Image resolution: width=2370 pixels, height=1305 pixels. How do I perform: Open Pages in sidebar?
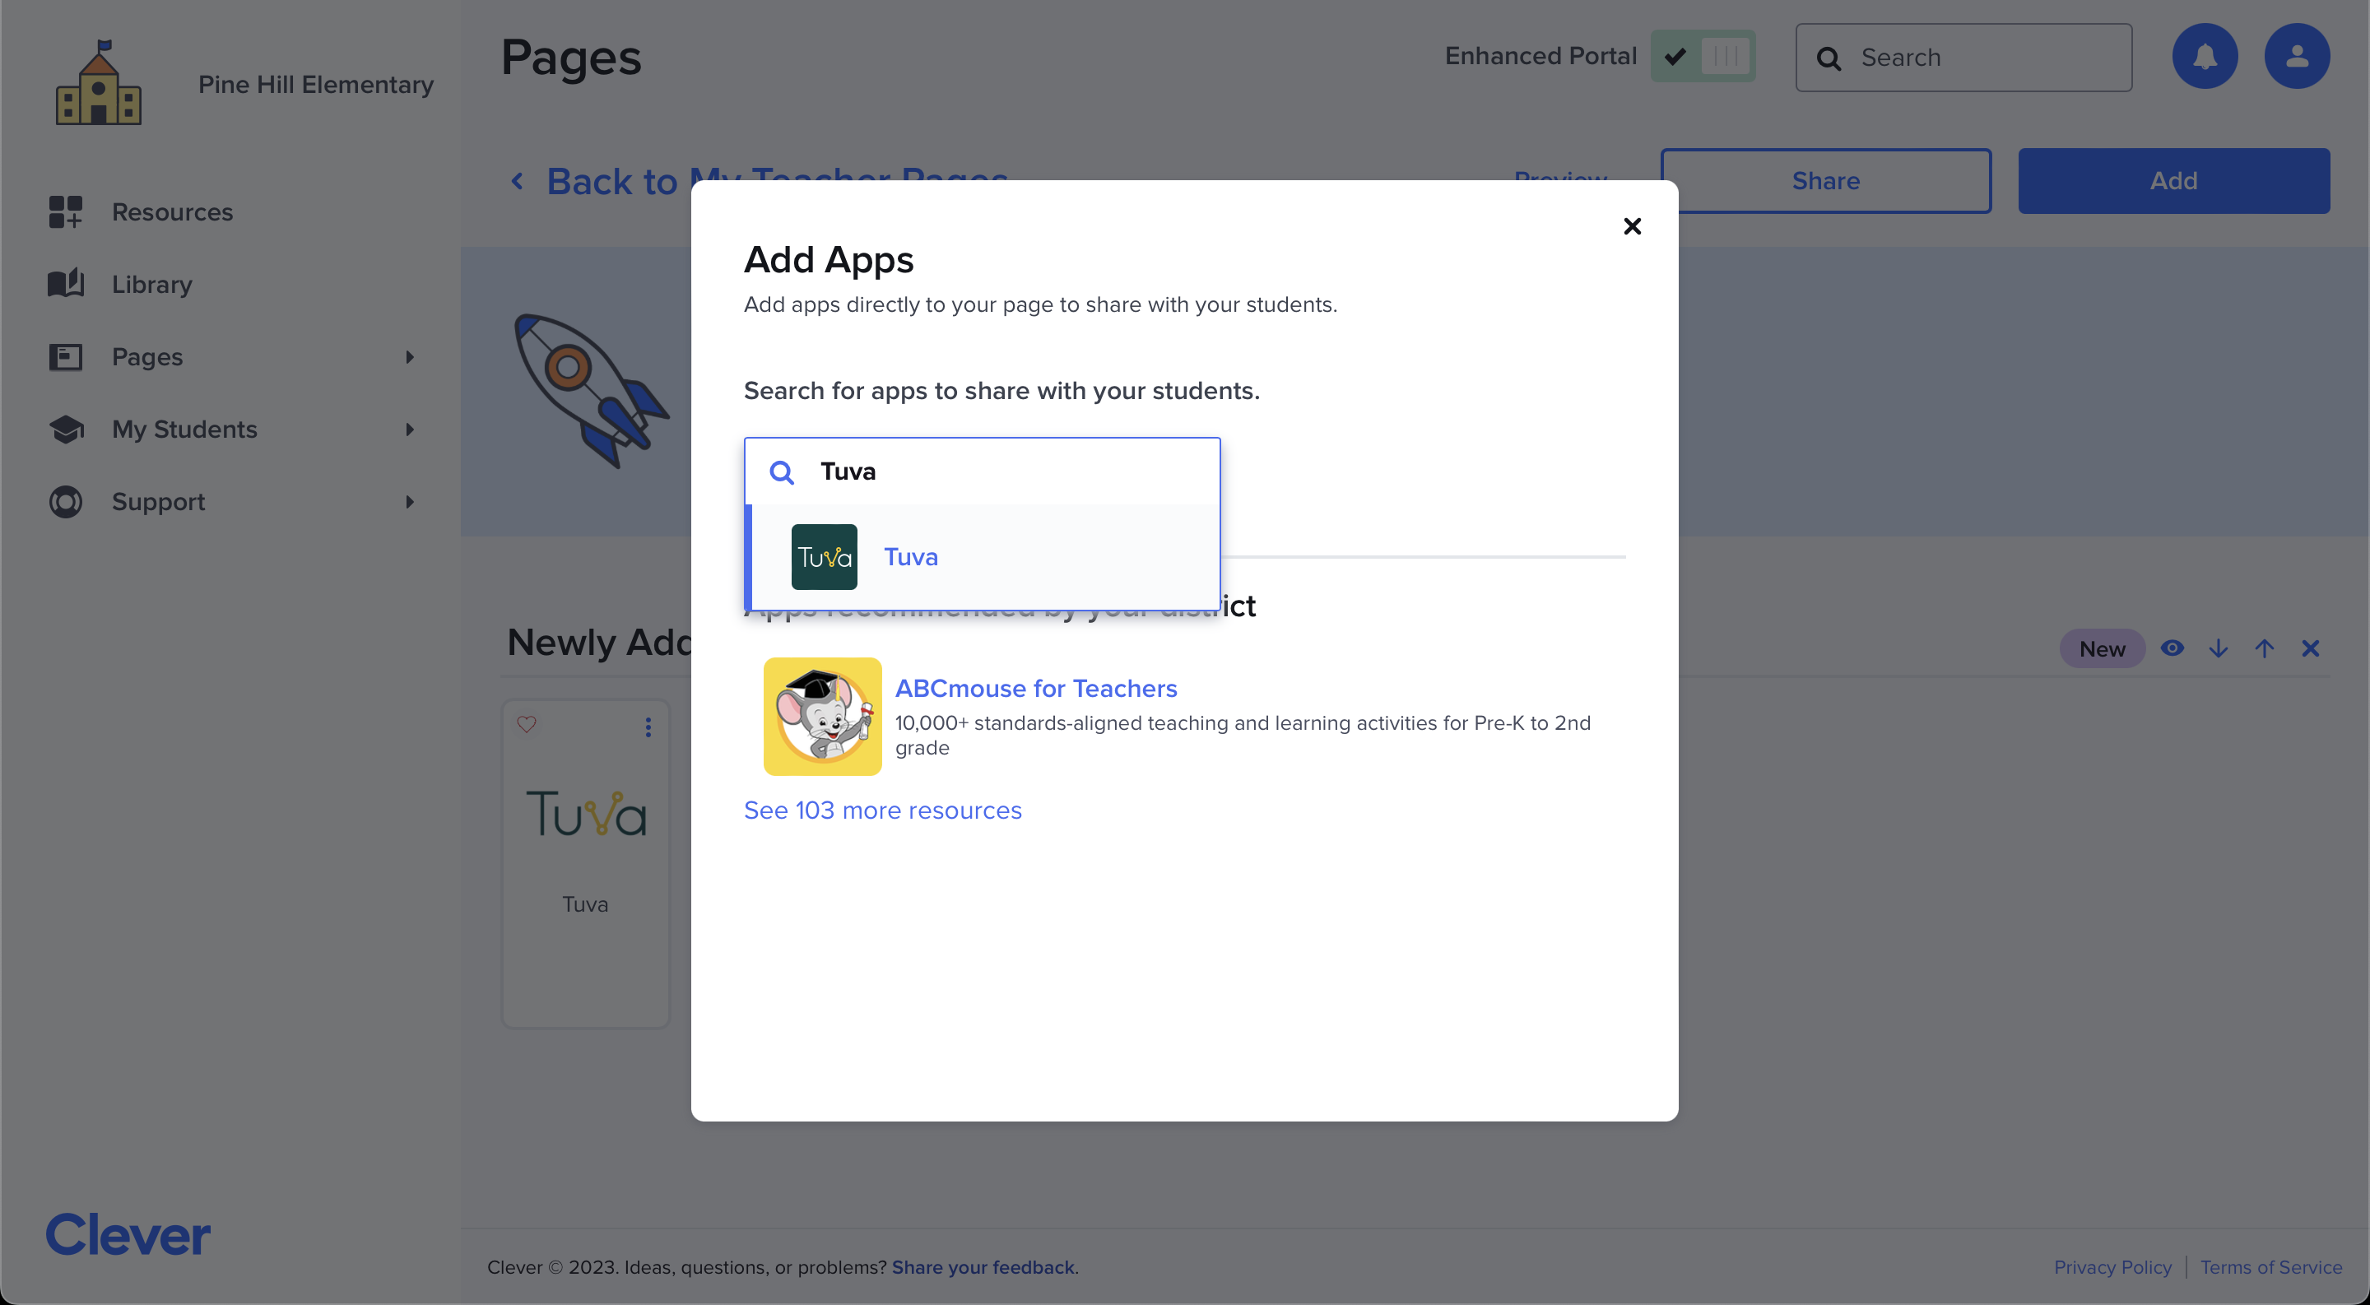tap(147, 357)
